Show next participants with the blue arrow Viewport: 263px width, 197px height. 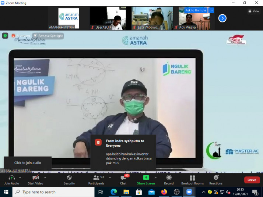point(222,18)
